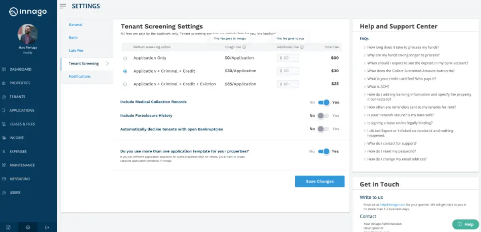
Task: Click the Innago logo
Action: tap(28, 12)
